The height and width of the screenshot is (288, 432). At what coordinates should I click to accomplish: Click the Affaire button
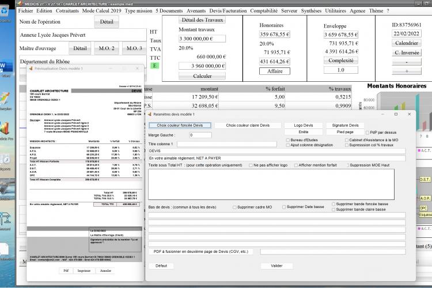(x=275, y=71)
